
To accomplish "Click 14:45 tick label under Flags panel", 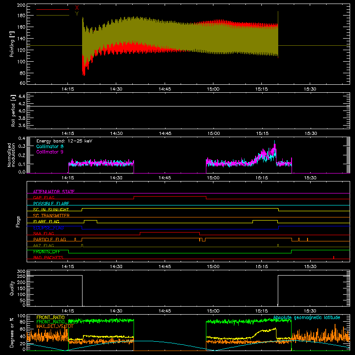I will point(165,267).
